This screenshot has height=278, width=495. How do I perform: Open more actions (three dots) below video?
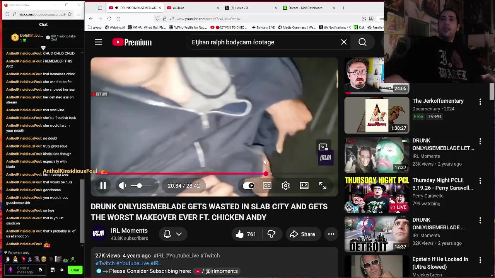331,234
